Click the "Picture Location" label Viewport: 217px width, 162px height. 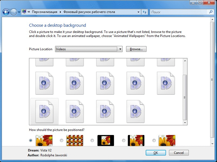click(x=41, y=49)
